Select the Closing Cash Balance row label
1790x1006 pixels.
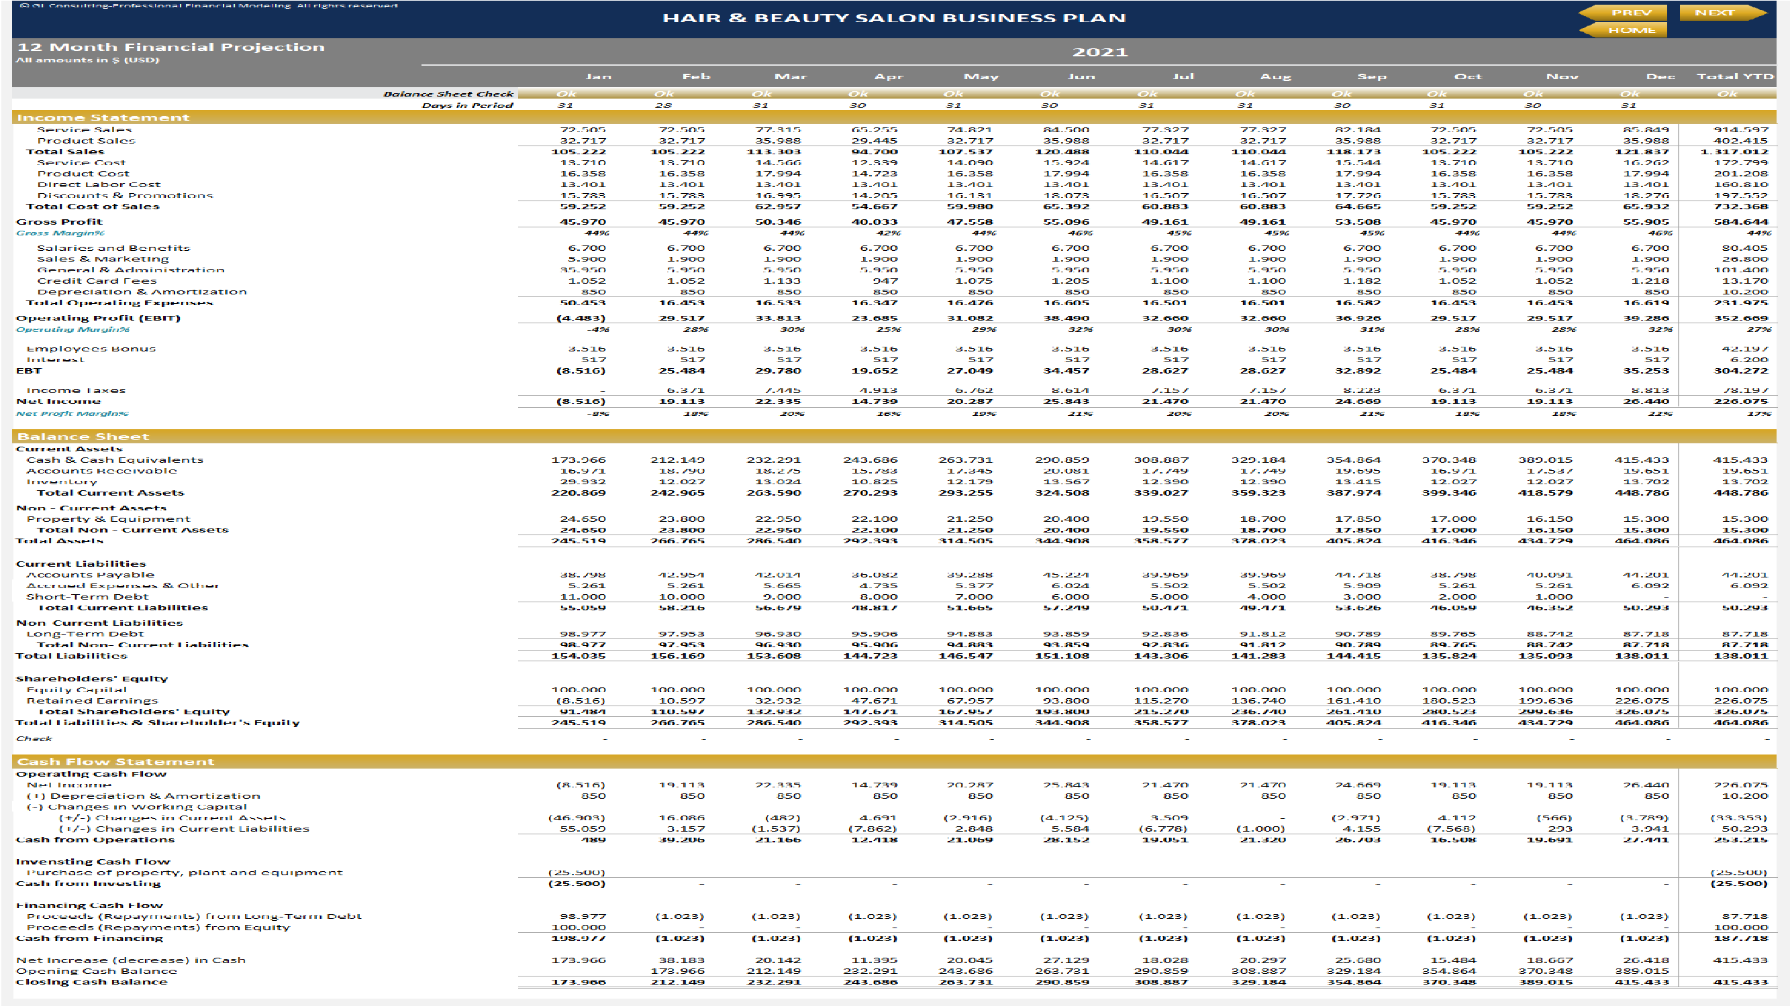click(93, 982)
